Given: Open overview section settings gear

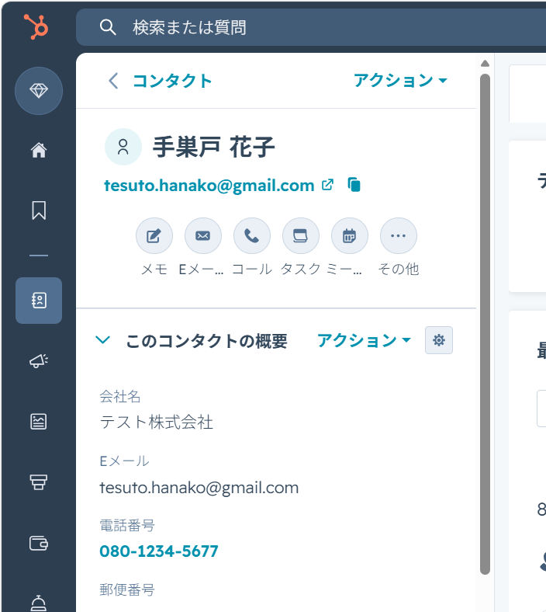Looking at the screenshot, I should point(439,340).
